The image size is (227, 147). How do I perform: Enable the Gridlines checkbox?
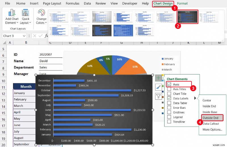click(x=169, y=112)
